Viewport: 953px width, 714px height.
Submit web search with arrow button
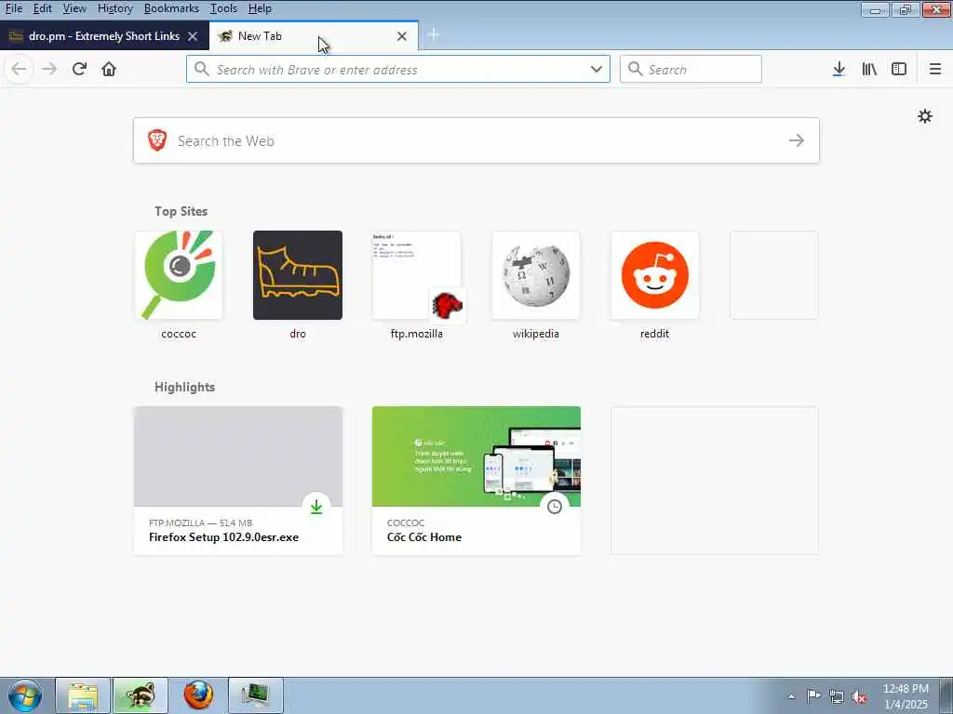pos(797,141)
